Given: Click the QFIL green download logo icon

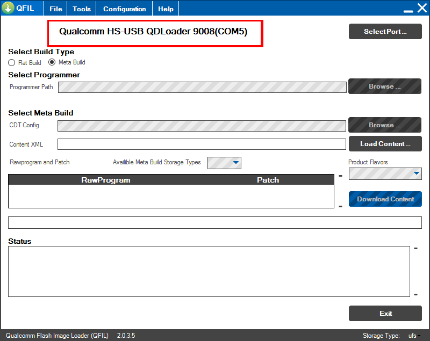Looking at the screenshot, I should tap(8, 8).
